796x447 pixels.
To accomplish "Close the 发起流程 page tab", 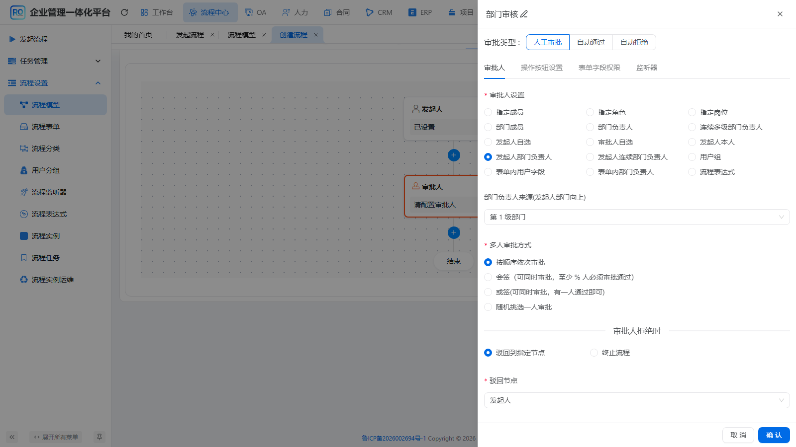I will (x=212, y=35).
